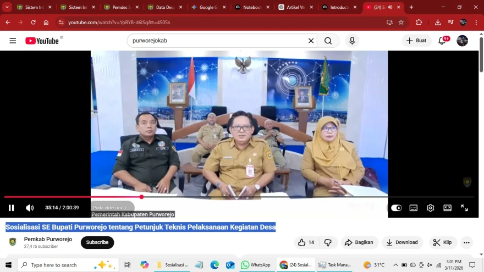The height and width of the screenshot is (272, 484).
Task: Search with your voice microphone
Action: click(352, 41)
